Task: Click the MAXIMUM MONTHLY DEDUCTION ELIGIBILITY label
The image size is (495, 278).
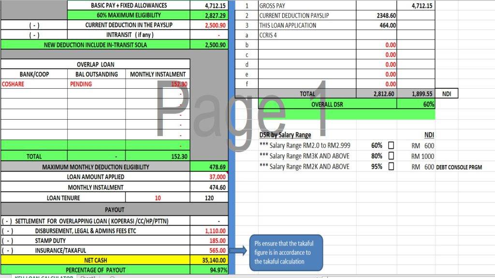Action: point(95,167)
